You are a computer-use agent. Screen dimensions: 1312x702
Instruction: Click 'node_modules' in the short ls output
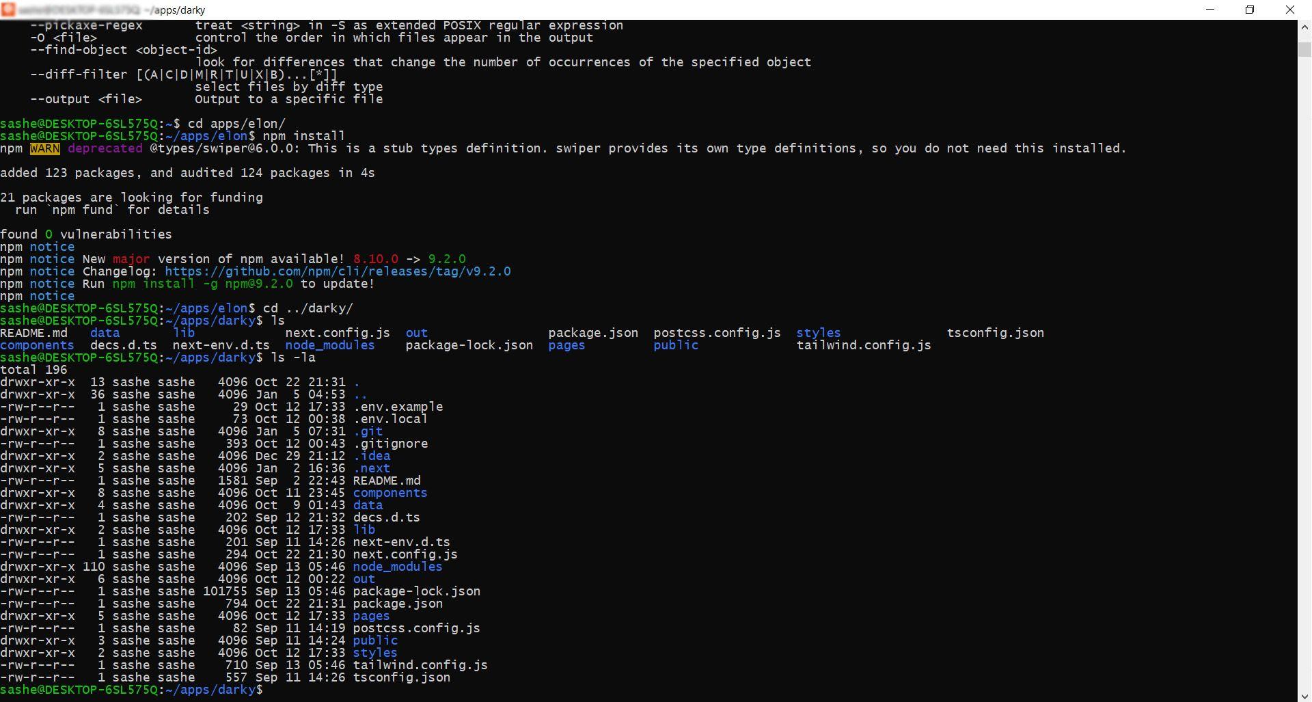point(330,345)
